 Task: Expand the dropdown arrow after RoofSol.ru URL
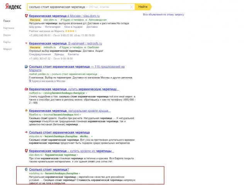click(x=80, y=115)
